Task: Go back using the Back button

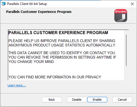Action: click(52, 100)
